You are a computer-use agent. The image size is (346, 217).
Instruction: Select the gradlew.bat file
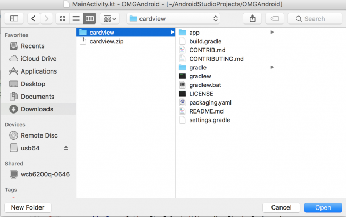point(225,85)
